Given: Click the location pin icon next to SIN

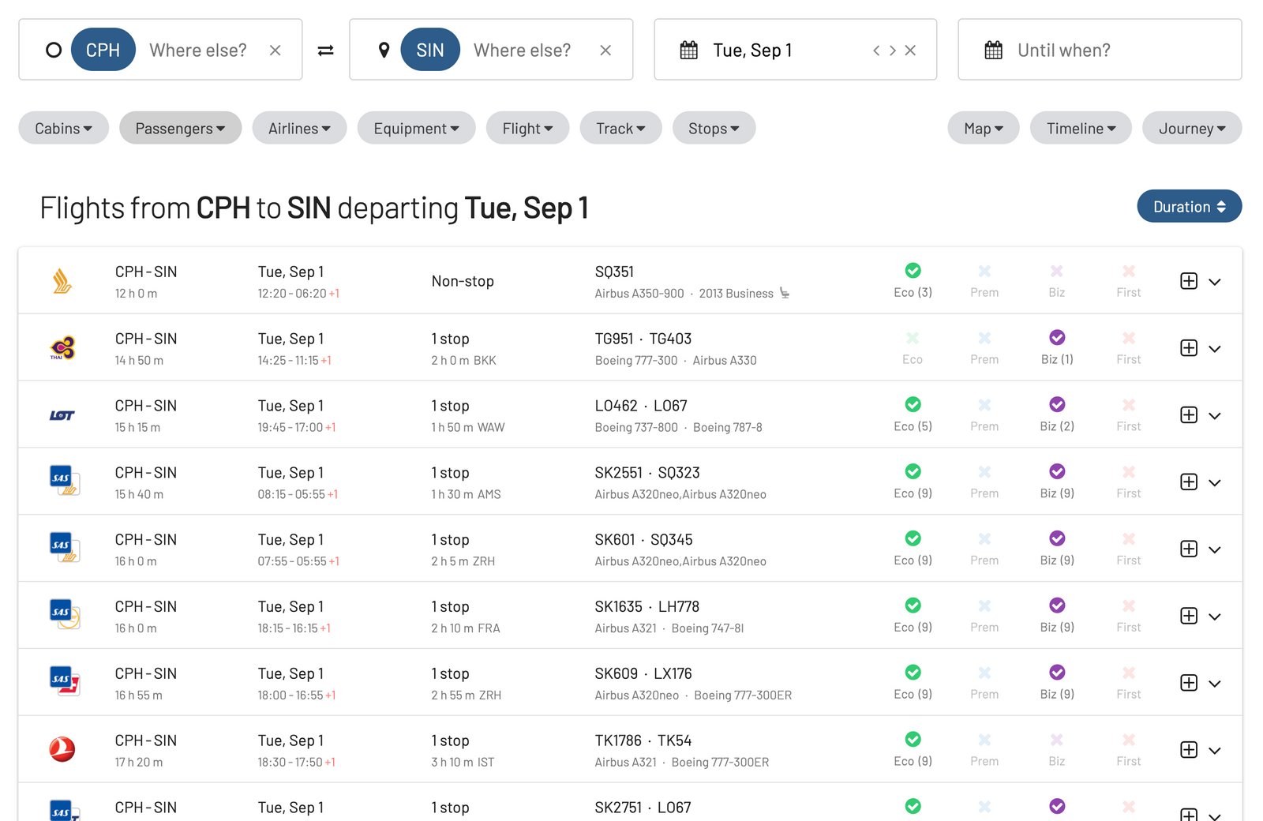Looking at the screenshot, I should coord(384,49).
